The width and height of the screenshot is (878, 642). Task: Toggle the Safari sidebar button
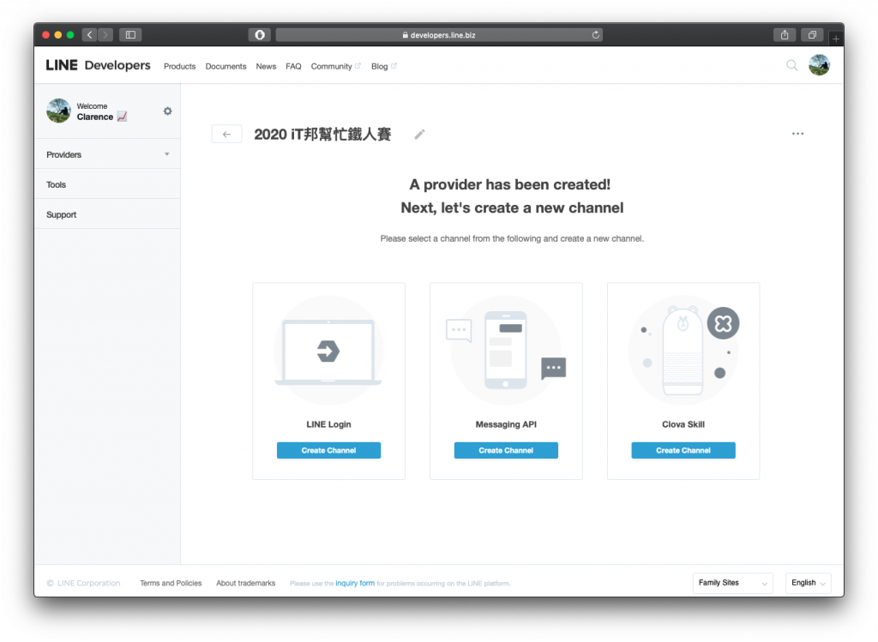130,34
